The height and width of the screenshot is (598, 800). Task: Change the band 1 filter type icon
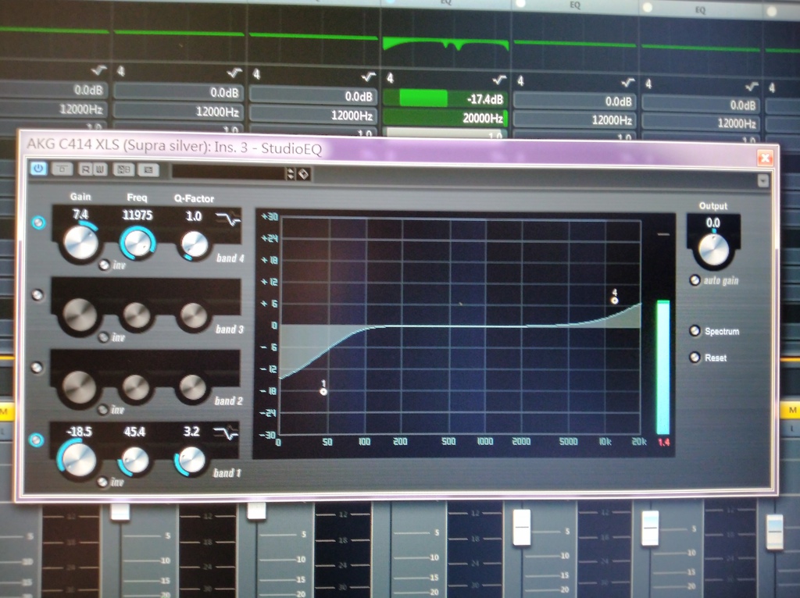pos(226,434)
